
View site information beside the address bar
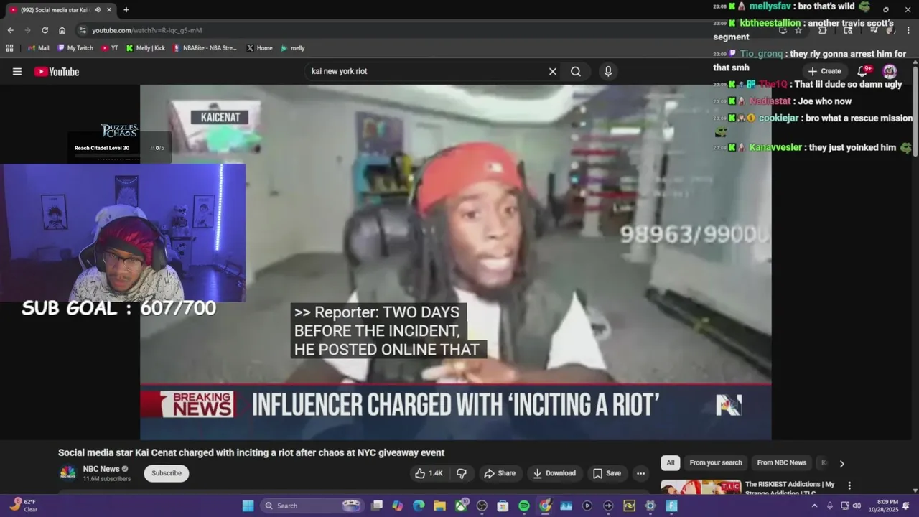point(83,30)
